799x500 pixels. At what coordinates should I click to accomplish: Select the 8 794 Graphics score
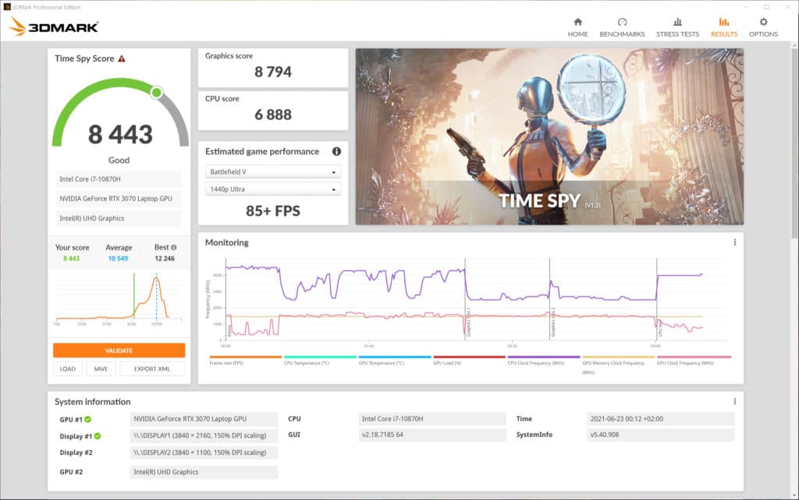click(x=272, y=72)
